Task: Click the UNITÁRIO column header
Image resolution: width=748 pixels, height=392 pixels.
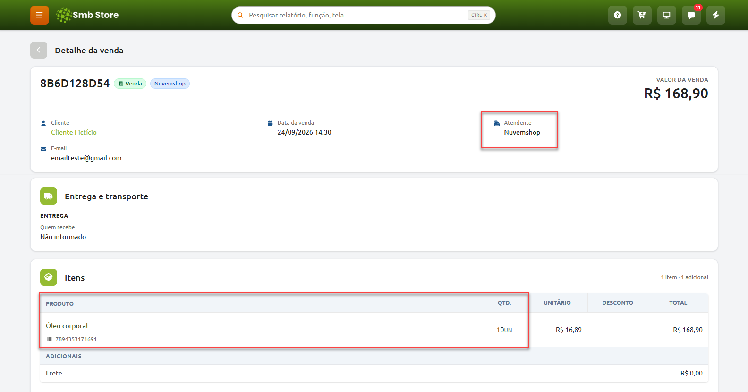Action: pos(557,303)
